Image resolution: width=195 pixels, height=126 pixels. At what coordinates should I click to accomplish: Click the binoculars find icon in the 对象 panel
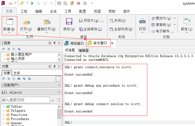click(x=19, y=79)
